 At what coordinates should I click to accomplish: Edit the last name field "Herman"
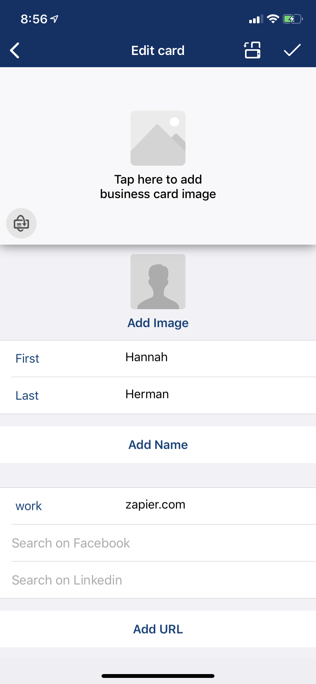pos(147,394)
